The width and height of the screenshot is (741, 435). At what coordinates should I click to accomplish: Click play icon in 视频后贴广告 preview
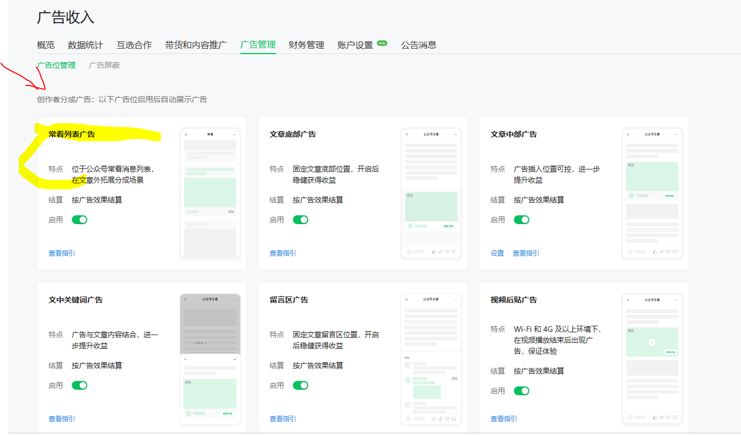[652, 342]
